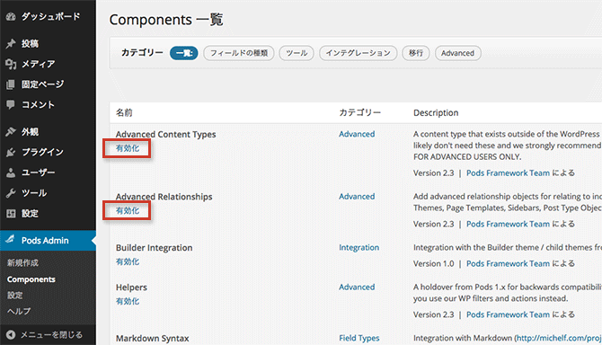
Task: Click the plugin icon beside プラグイン
Action: tap(11, 153)
